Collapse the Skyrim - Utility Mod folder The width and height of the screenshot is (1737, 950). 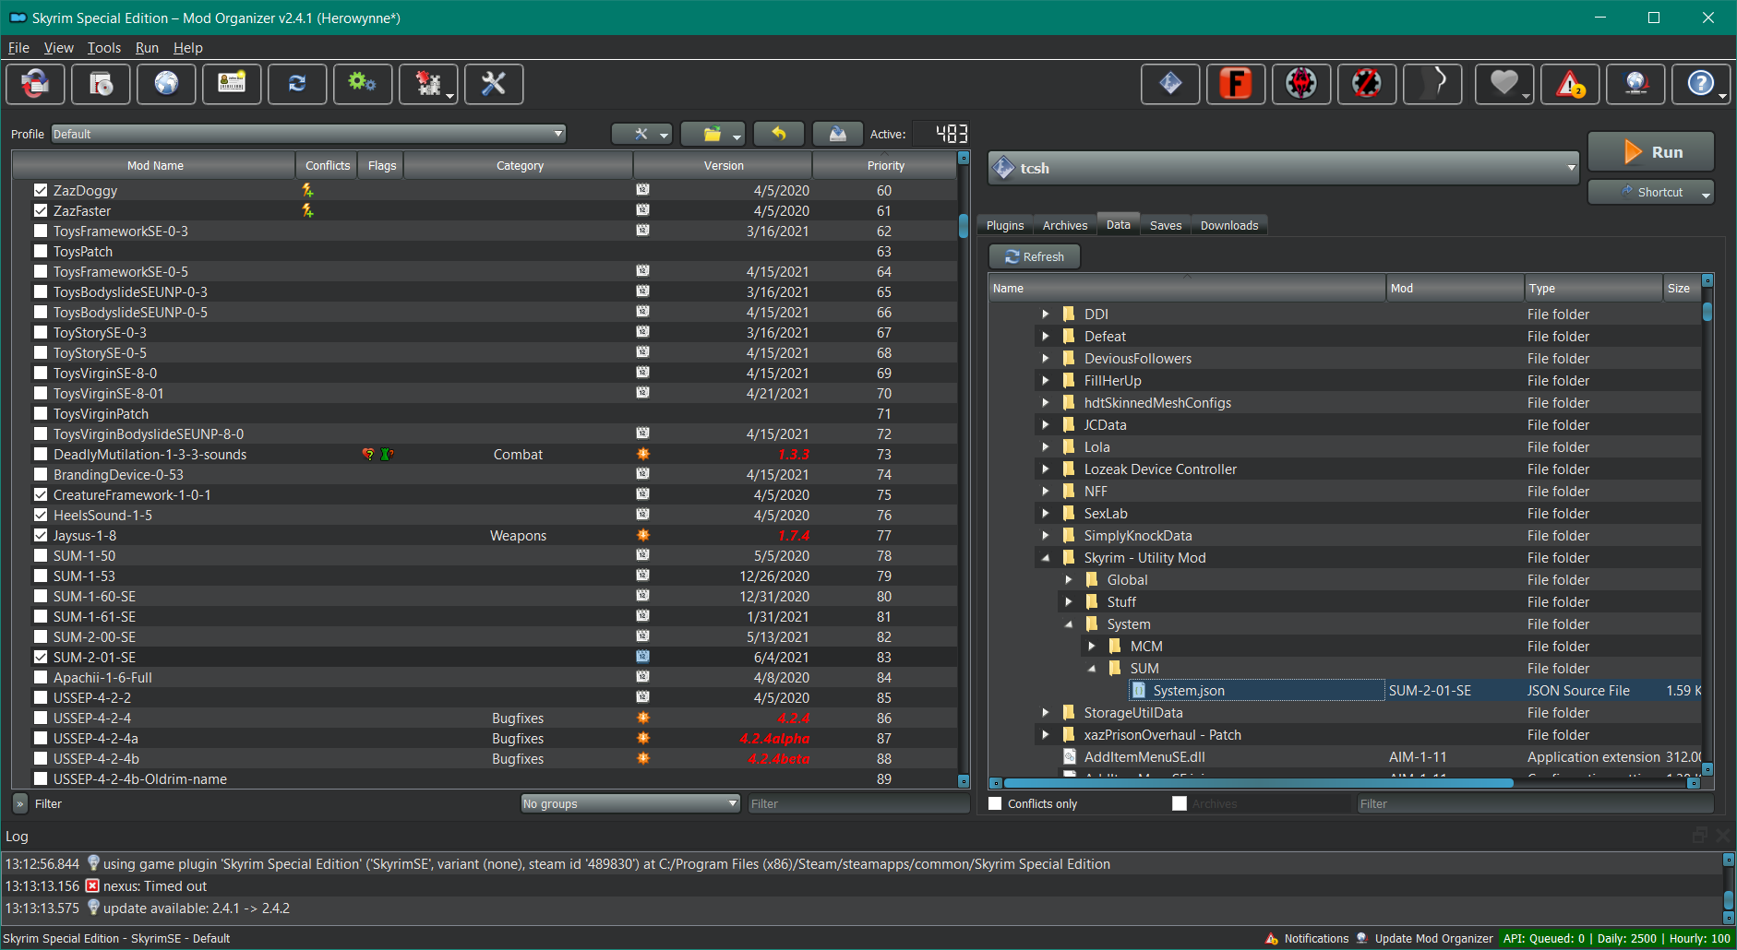click(1046, 557)
